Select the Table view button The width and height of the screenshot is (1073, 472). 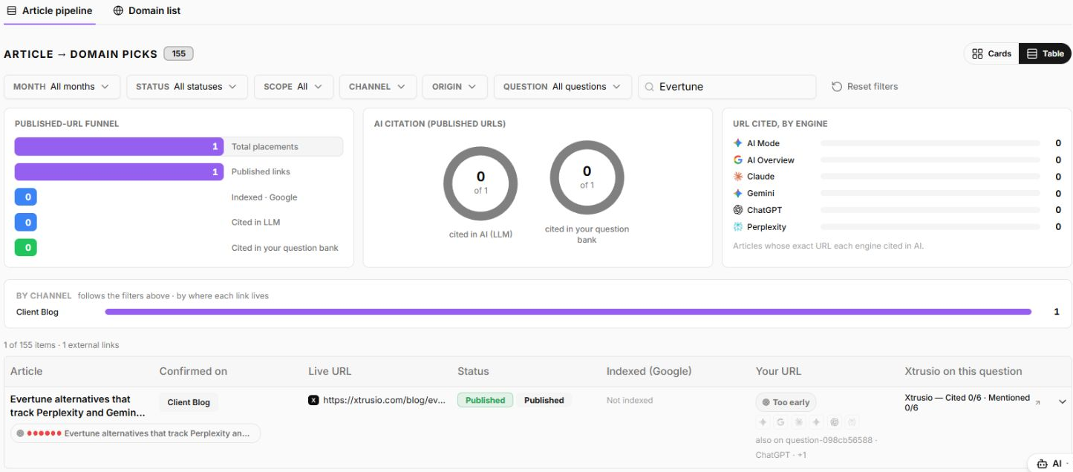1045,53
